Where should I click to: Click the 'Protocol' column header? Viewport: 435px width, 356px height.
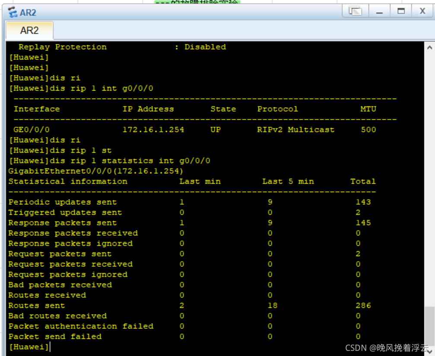click(x=277, y=109)
